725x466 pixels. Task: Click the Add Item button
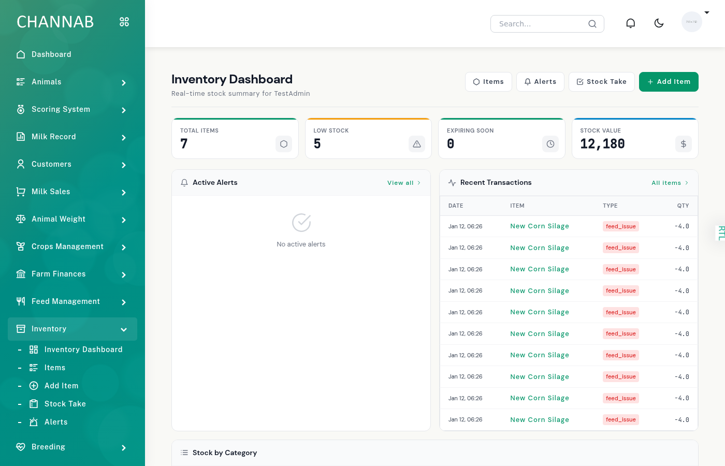click(669, 81)
